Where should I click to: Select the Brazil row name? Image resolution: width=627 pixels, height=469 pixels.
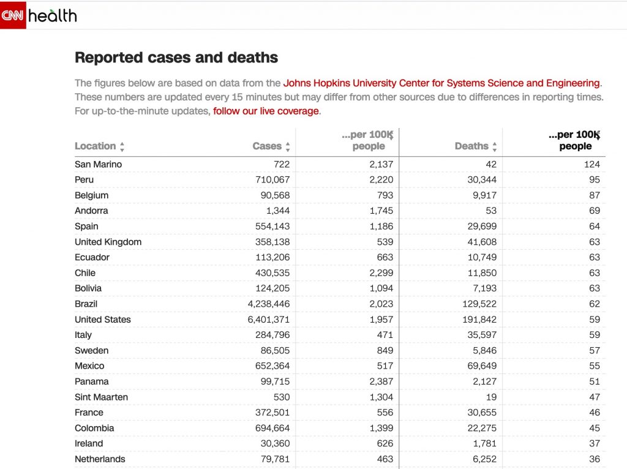point(86,304)
